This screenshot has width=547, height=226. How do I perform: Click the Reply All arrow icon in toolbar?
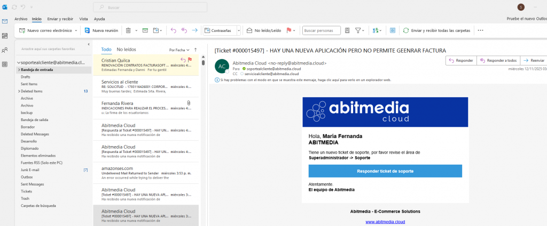[184, 31]
